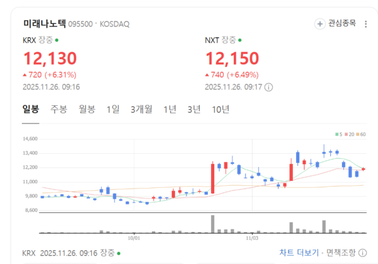Click the info icon beside NXT timestamp
Screen dimensions: 378x264
(x=268, y=87)
